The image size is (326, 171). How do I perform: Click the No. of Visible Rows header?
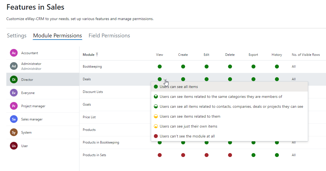(306, 55)
